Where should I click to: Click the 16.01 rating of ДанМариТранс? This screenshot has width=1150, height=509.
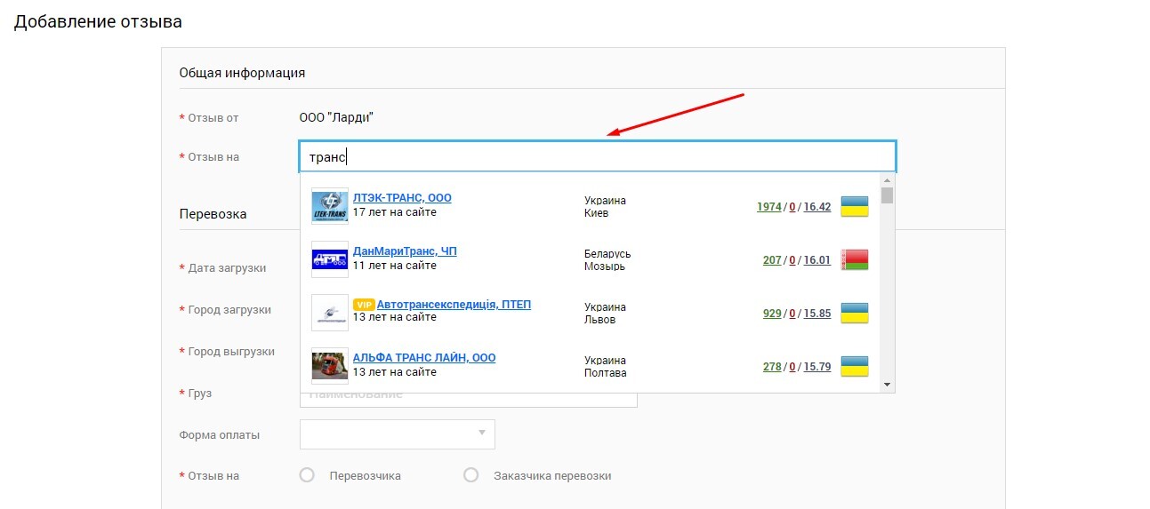[816, 260]
